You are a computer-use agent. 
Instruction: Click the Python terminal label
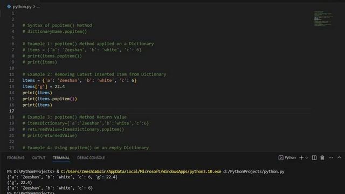(290, 158)
